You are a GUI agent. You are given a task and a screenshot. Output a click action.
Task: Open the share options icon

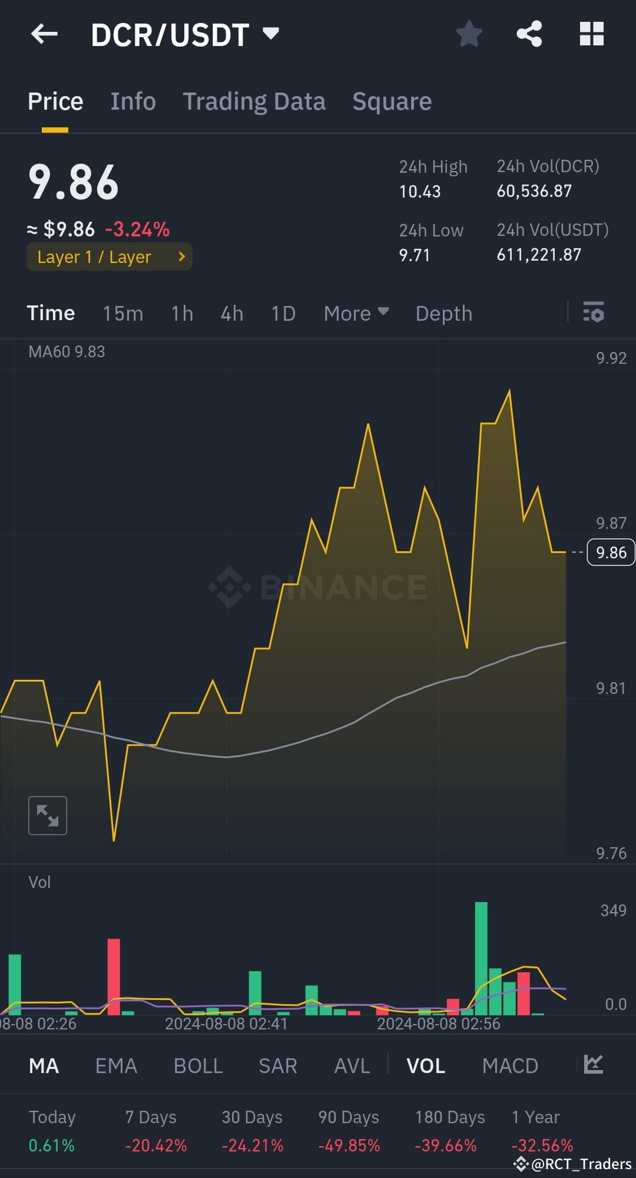(529, 34)
